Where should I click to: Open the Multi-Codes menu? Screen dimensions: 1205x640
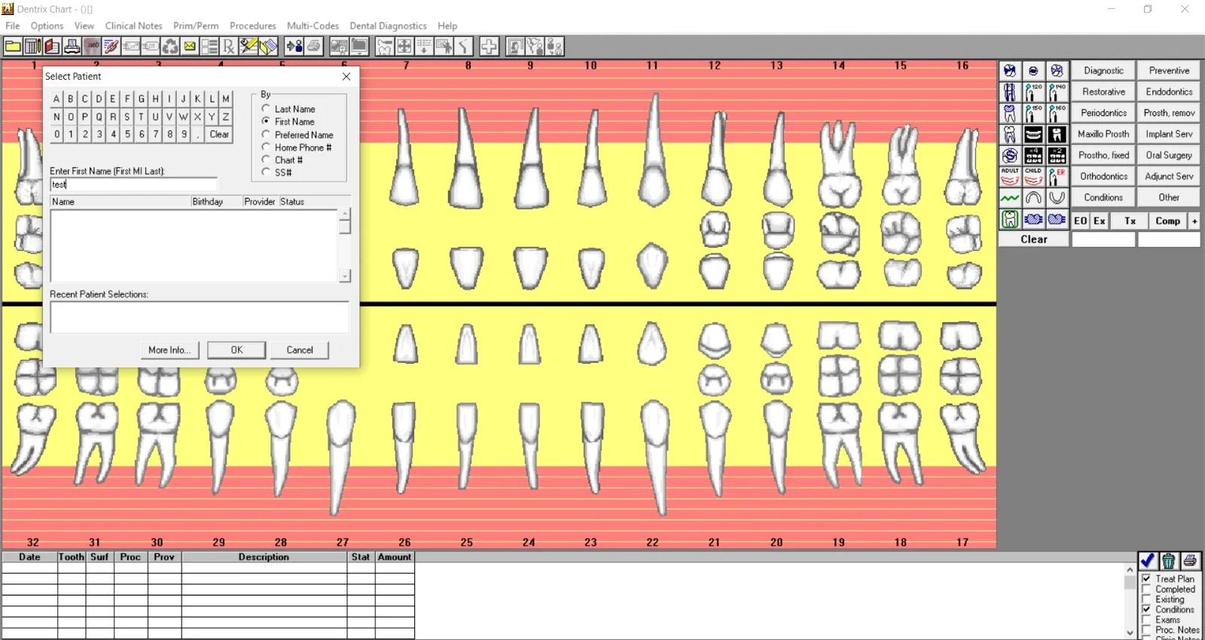coord(313,26)
